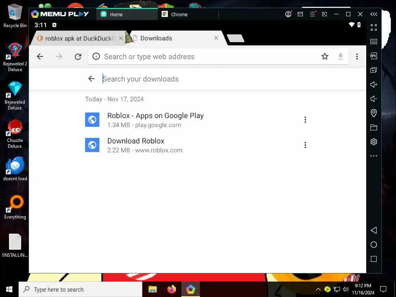Select the doesnt load Thunderbird shortcut
The image size is (396, 297).
click(x=15, y=169)
